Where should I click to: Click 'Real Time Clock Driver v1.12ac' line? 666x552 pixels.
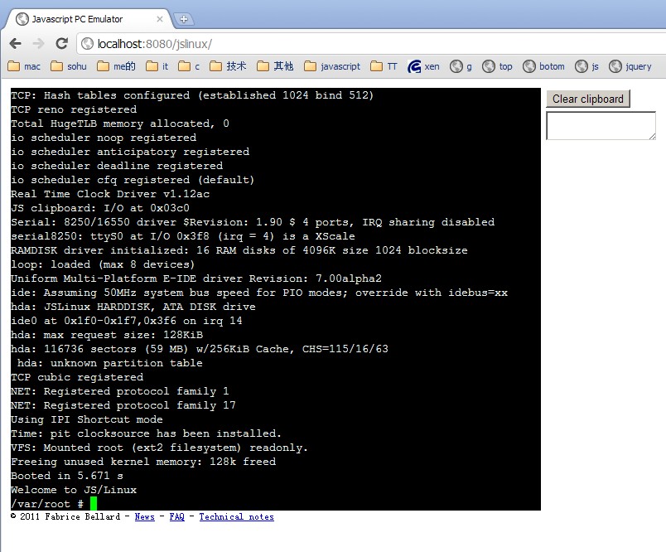tap(110, 194)
